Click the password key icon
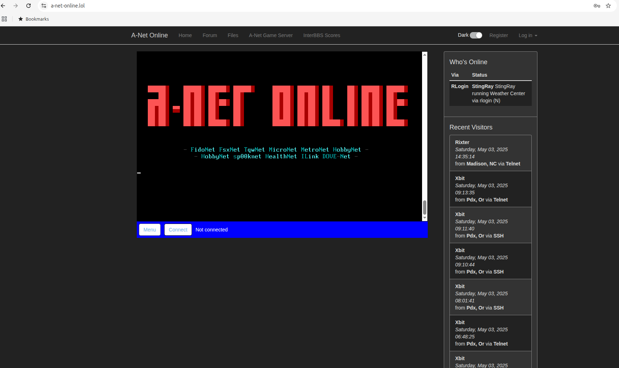This screenshot has width=619, height=368. [597, 6]
